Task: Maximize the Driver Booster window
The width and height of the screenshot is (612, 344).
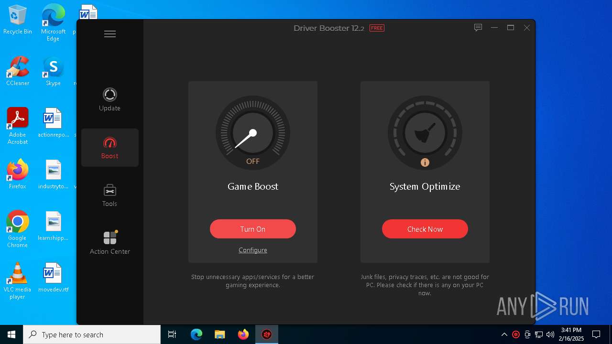Action: click(511, 28)
